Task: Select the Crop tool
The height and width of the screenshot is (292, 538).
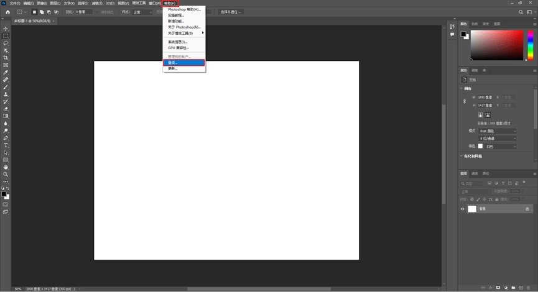Action: [6, 58]
